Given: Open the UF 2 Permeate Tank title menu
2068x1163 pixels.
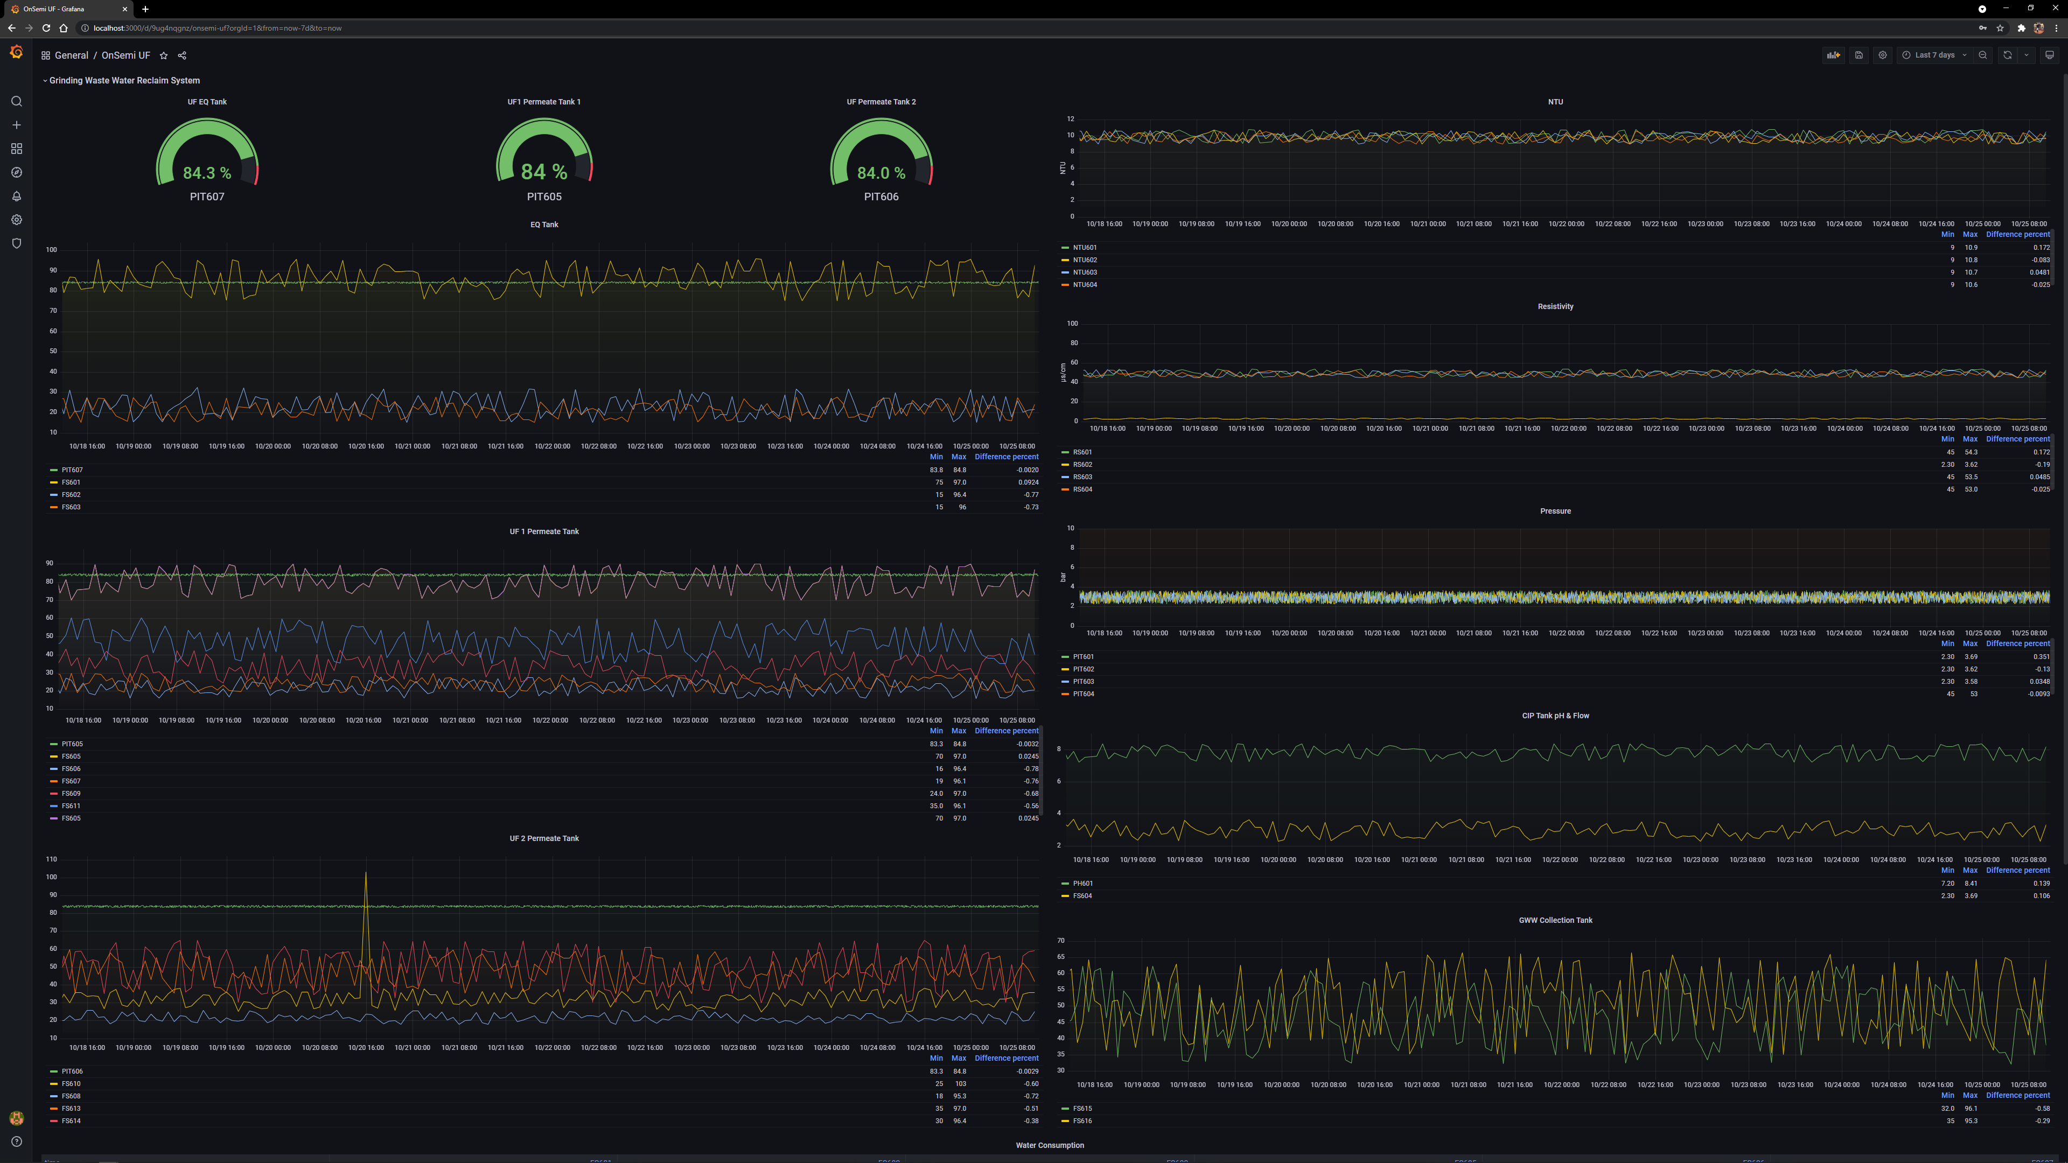Looking at the screenshot, I should point(543,838).
